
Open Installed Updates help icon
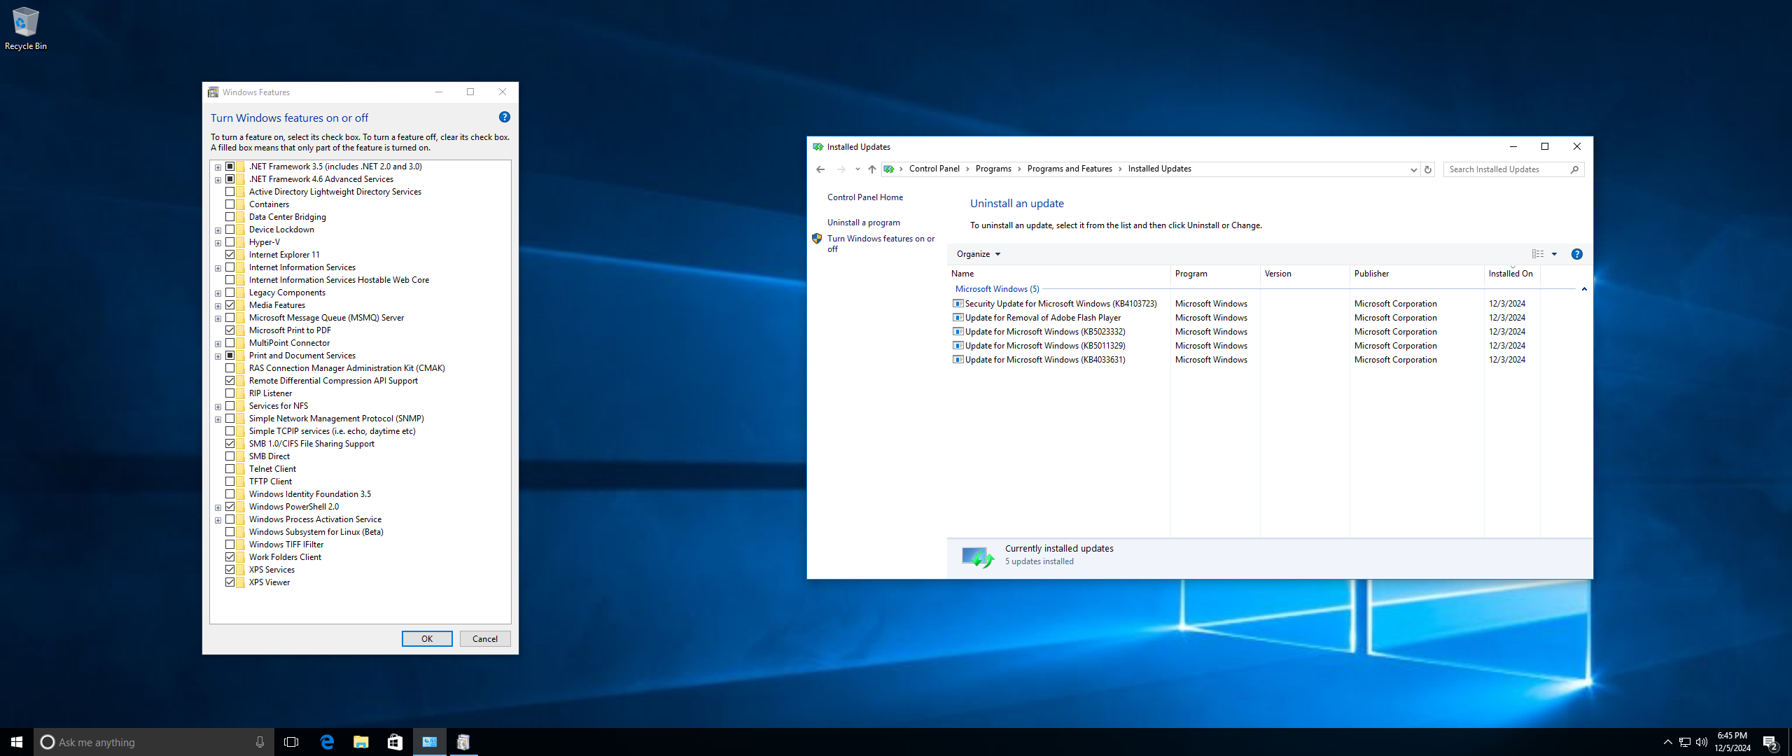coord(1576,254)
